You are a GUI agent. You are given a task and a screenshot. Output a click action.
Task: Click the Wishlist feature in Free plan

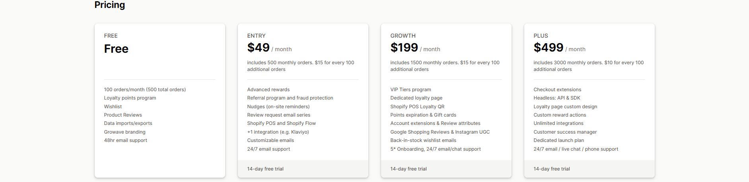coord(113,107)
